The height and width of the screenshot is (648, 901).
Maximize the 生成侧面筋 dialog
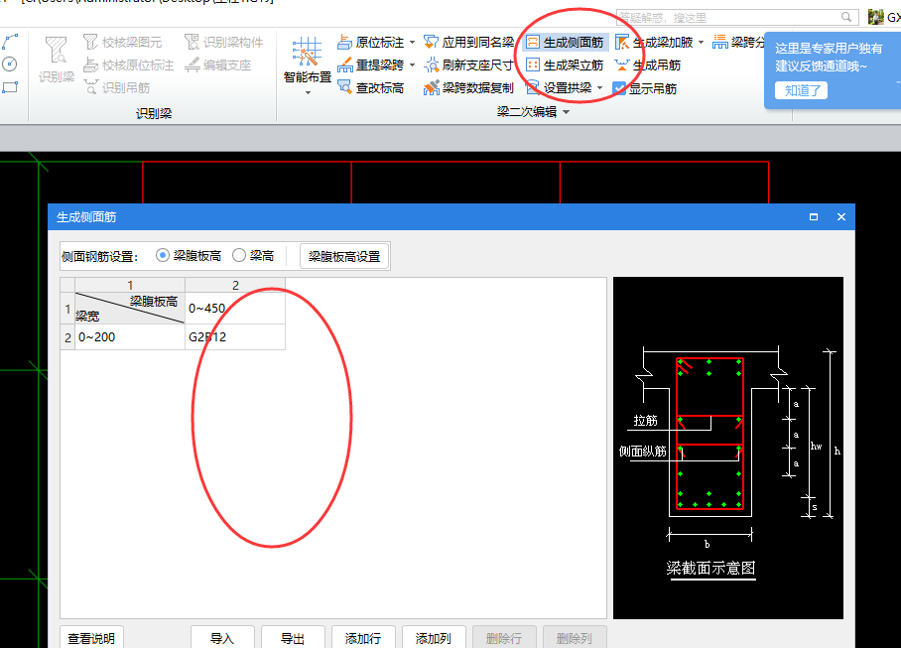(813, 216)
